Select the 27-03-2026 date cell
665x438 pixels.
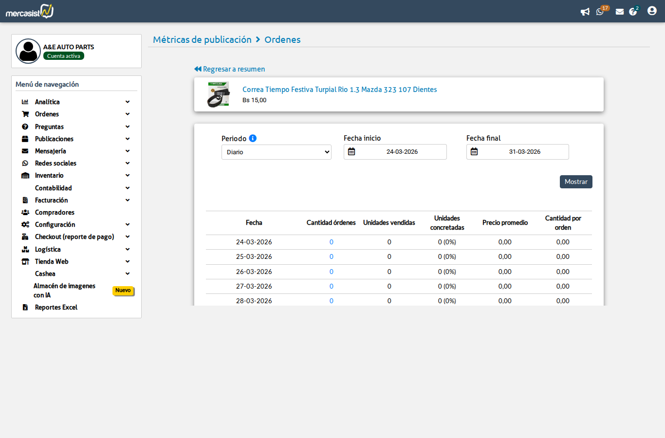pos(254,286)
